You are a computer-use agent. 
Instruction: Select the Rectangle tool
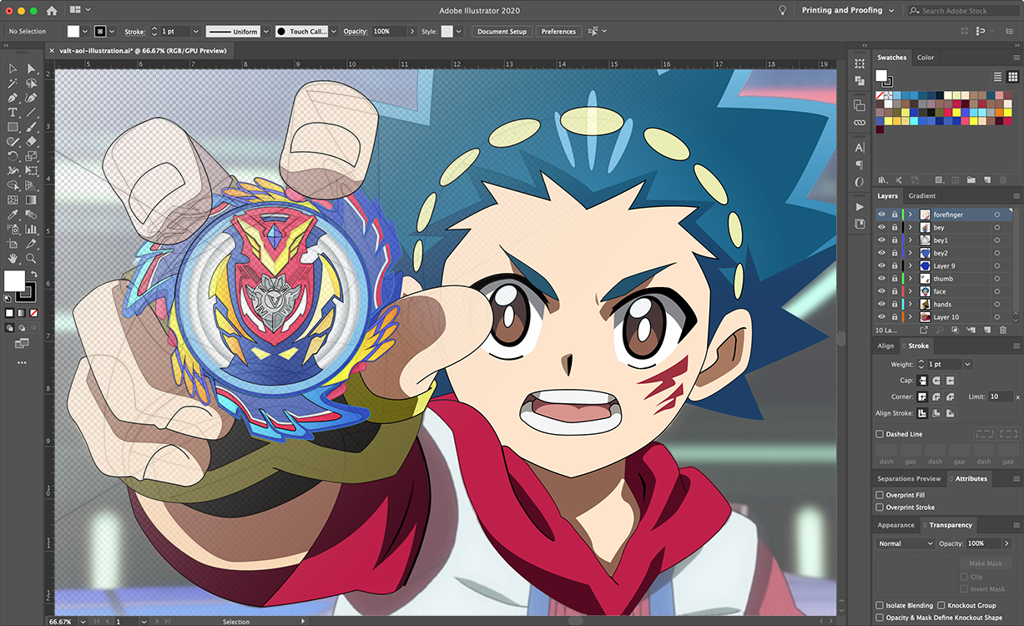pyautogui.click(x=13, y=127)
